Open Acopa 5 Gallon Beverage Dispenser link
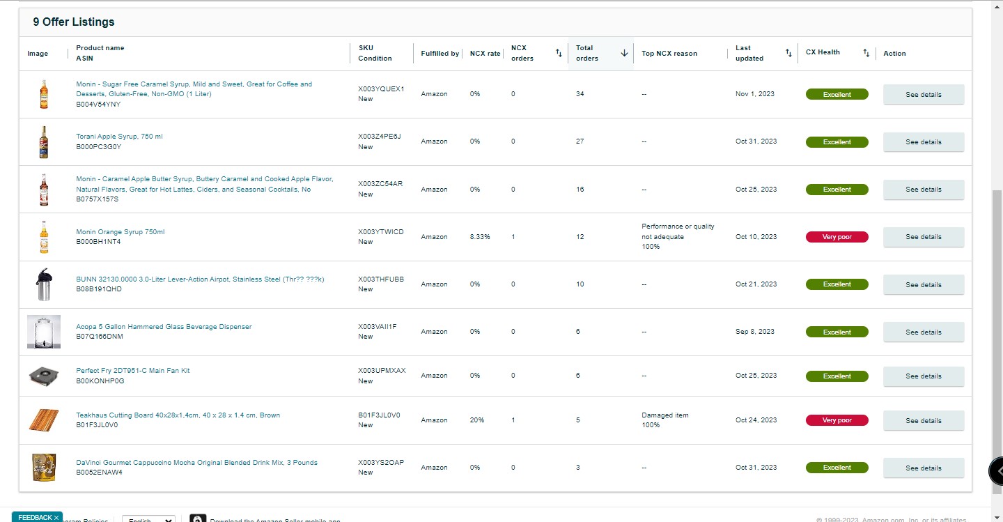This screenshot has height=522, width=1003. [x=164, y=327]
